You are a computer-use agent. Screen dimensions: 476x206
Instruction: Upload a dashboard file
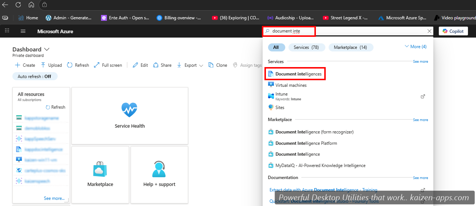pos(51,65)
